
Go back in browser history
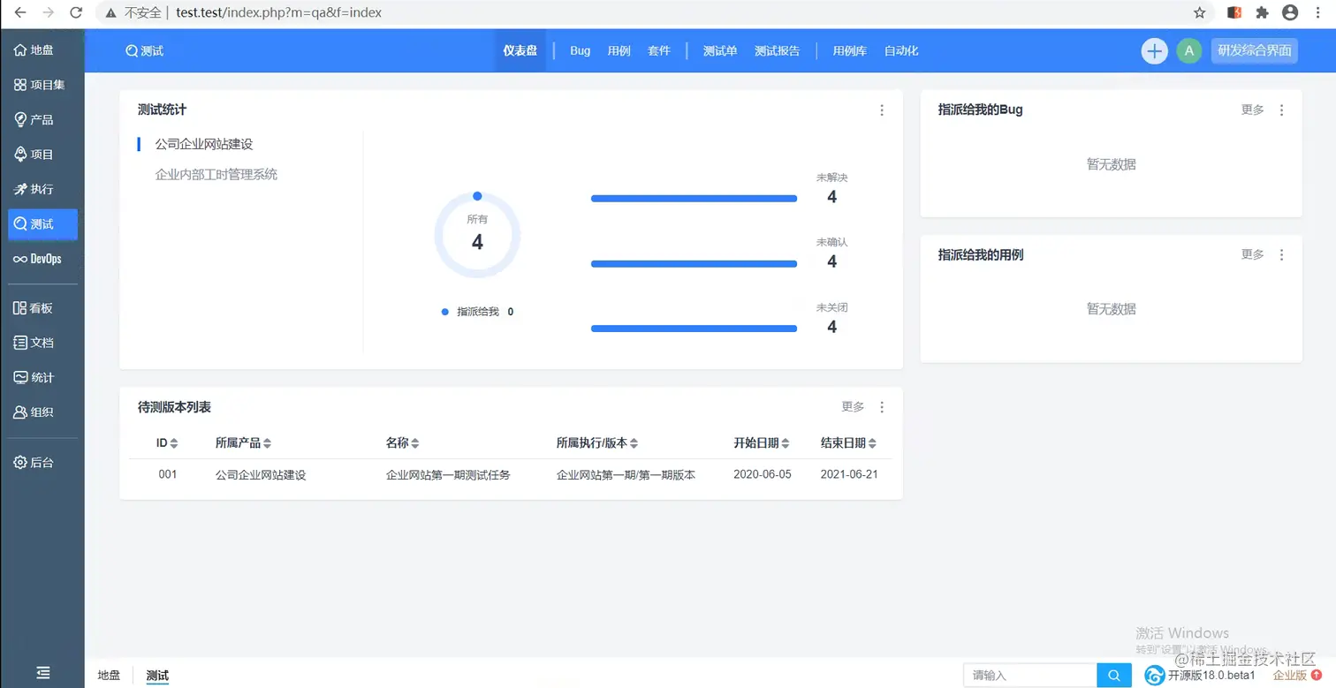click(x=19, y=13)
